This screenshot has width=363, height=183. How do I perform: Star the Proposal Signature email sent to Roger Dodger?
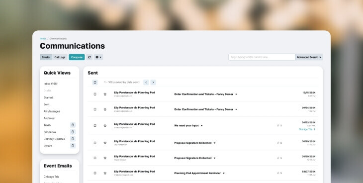pos(105,158)
